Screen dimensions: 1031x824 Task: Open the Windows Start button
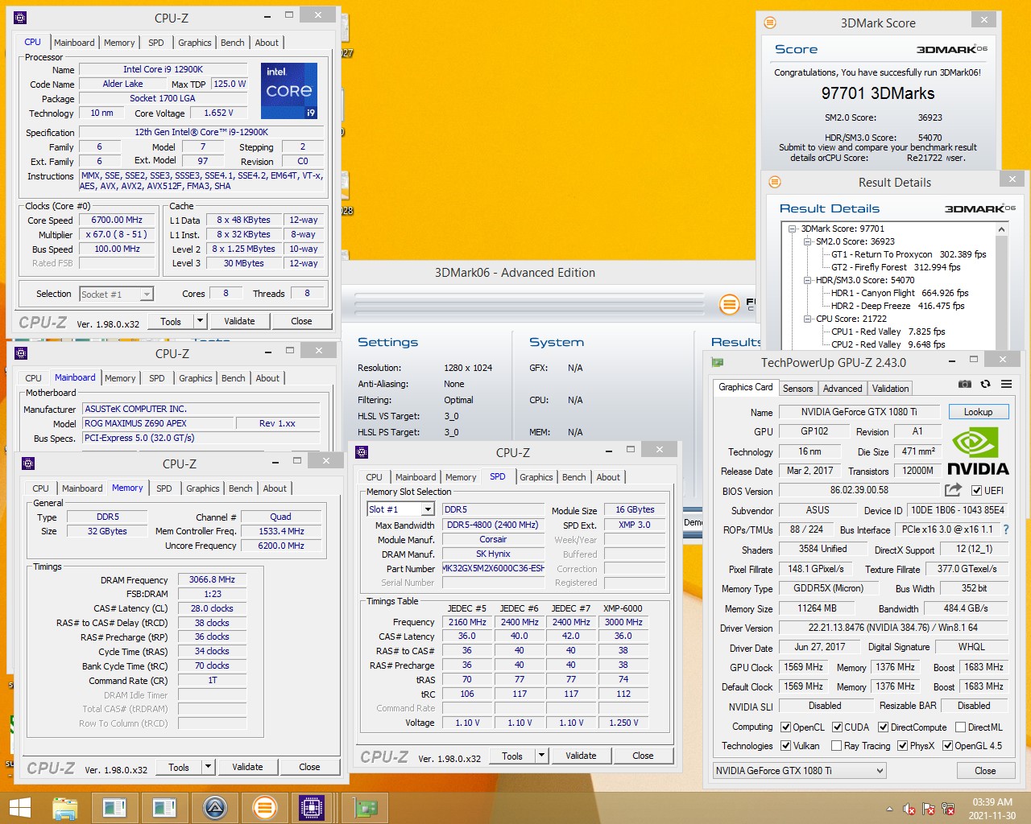[x=19, y=807]
